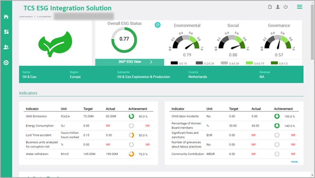Open the hamburger menu
Viewport: 315px width, 178px height.
click(299, 7)
